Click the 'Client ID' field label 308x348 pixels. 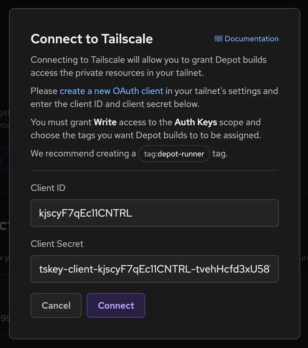pyautogui.click(x=48, y=188)
